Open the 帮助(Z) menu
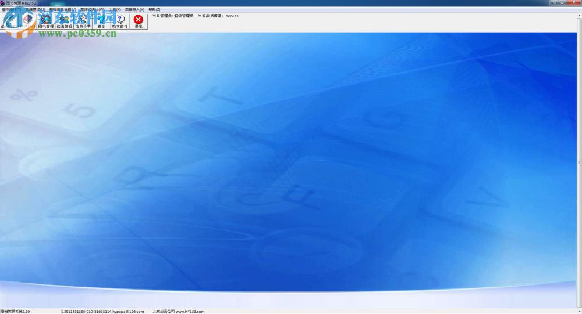This screenshot has width=582, height=314. pyautogui.click(x=154, y=10)
